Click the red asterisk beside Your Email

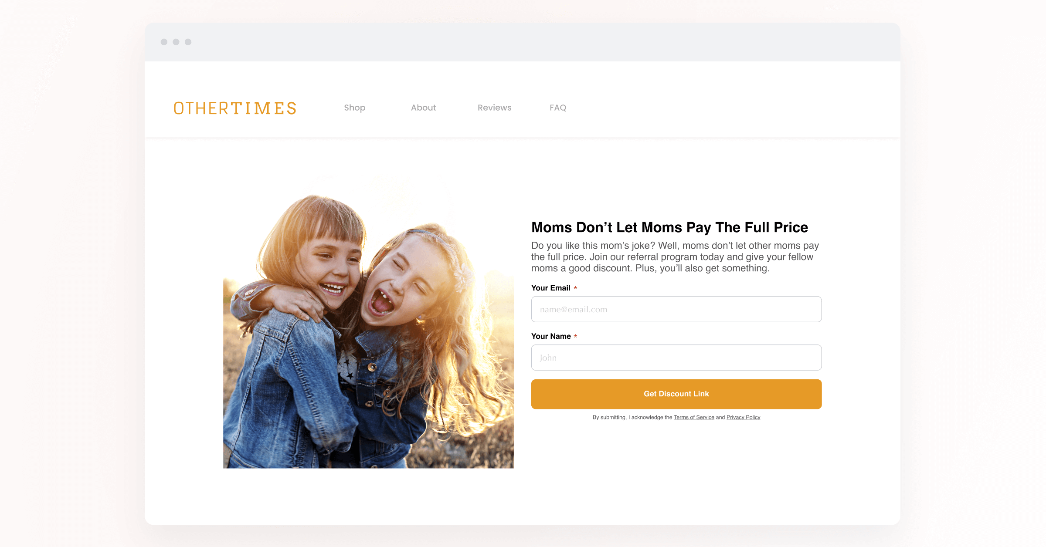click(x=575, y=288)
